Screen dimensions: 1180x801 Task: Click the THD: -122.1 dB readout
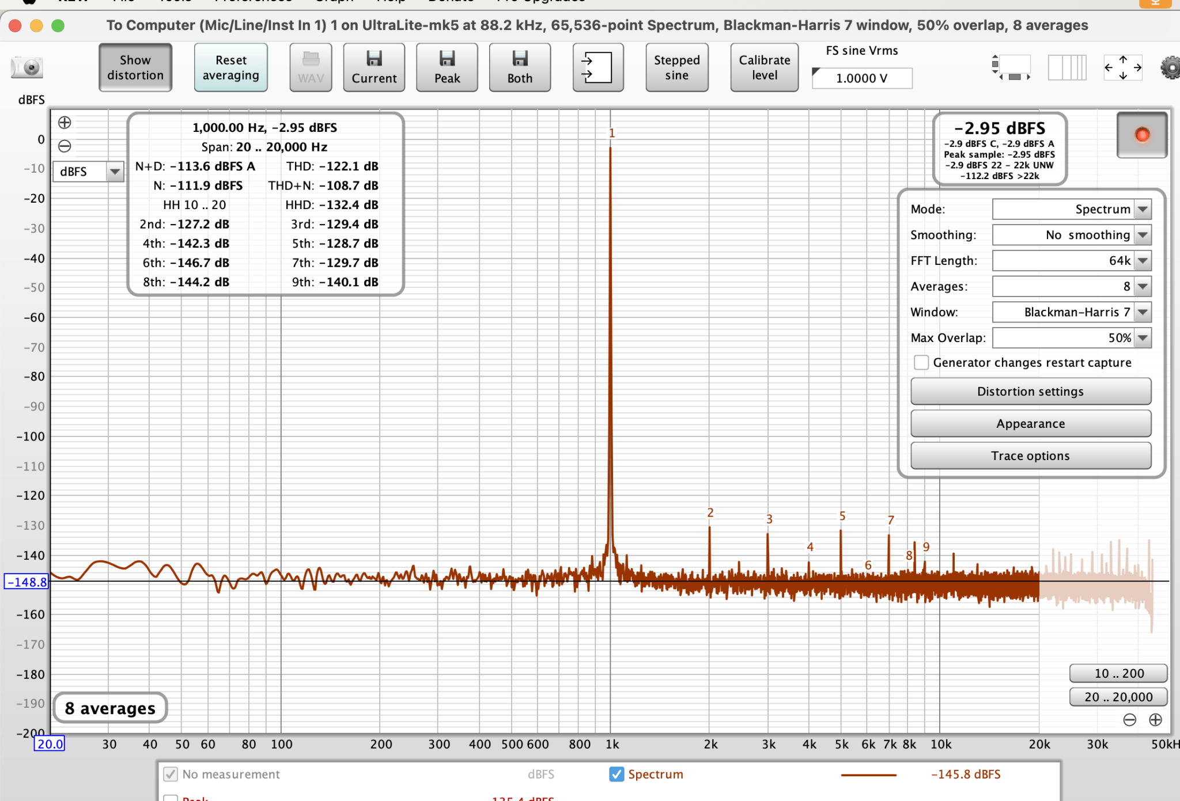click(x=332, y=166)
